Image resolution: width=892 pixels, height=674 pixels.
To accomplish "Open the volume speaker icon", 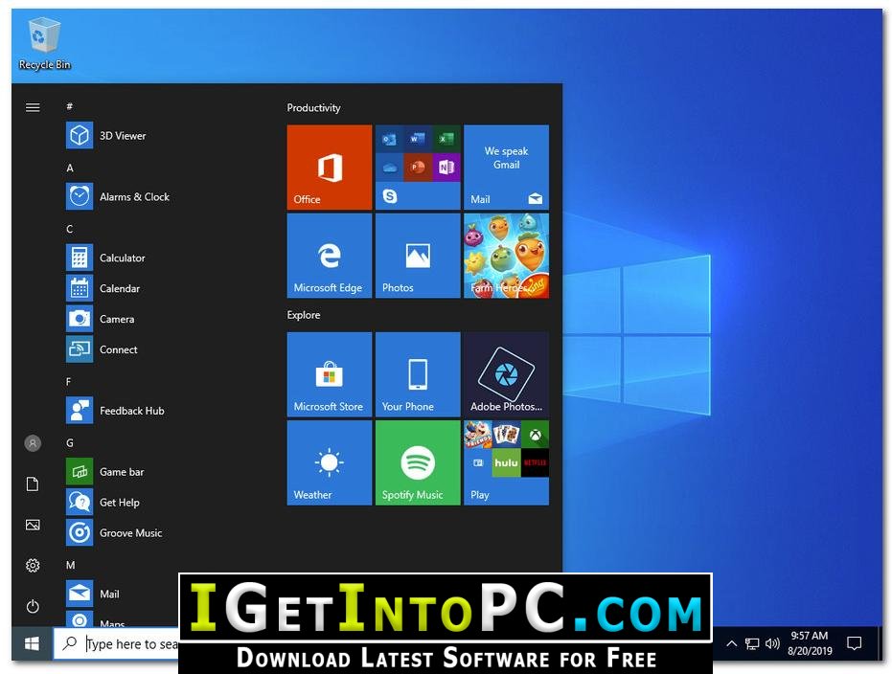I will pyautogui.click(x=772, y=643).
